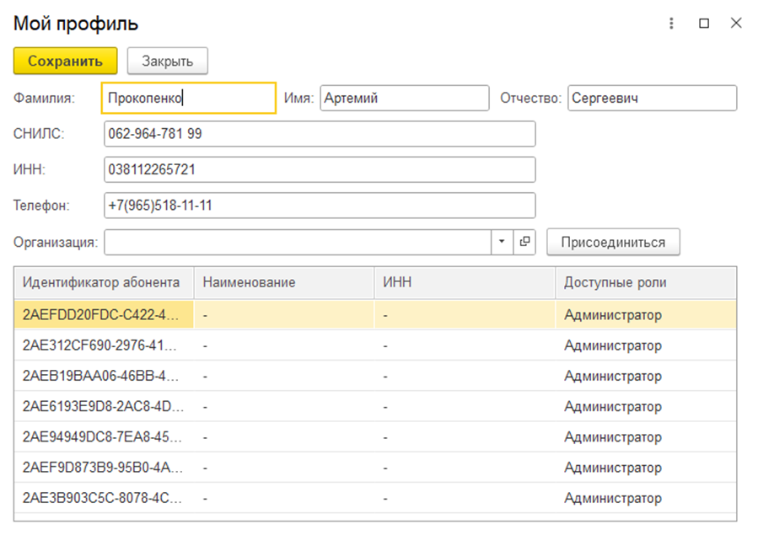Click the Телефон input field
The height and width of the screenshot is (535, 758).
click(x=320, y=206)
